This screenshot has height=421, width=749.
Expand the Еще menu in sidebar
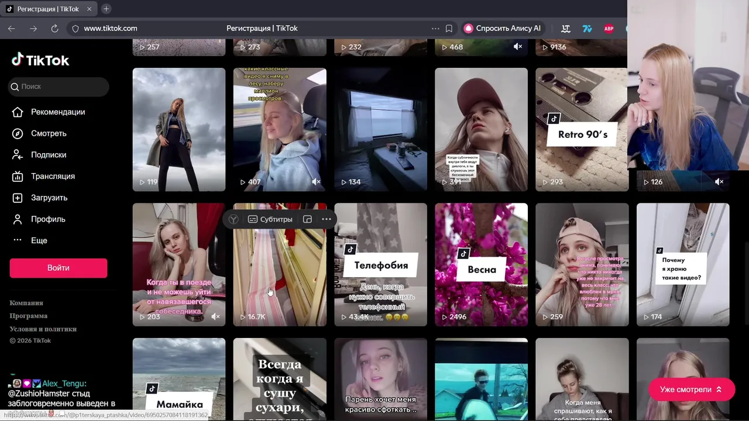click(x=30, y=240)
